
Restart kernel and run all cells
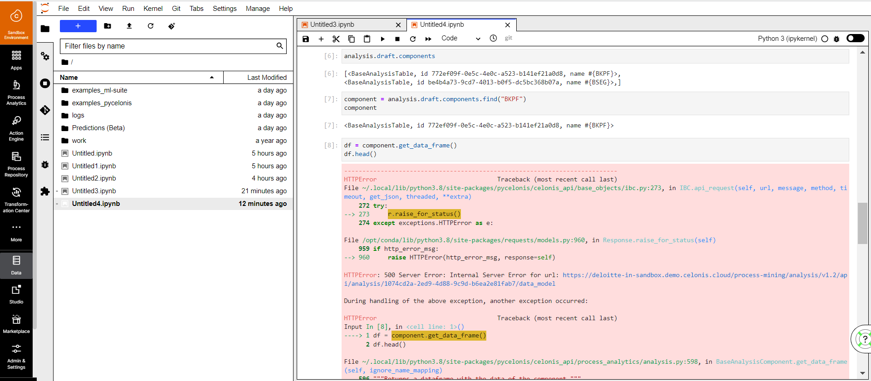(x=428, y=39)
